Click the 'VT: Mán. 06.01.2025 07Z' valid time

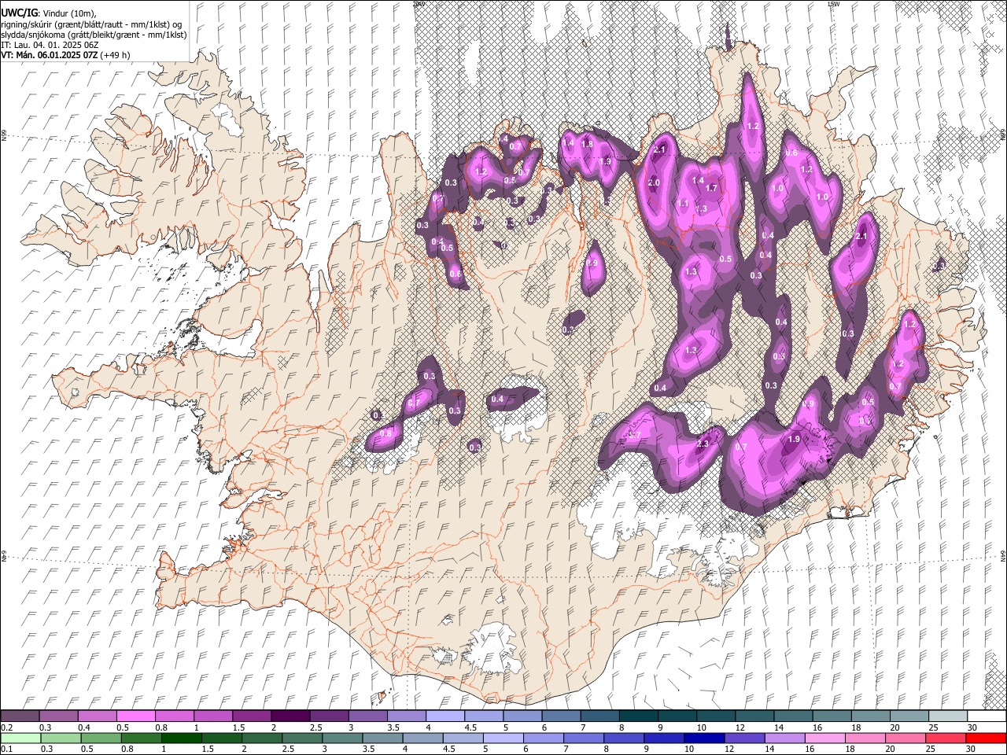[x=50, y=55]
